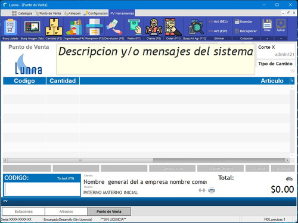Screen dimensions: 298x223
Task: Open the Catalogos menu
Action: 22,13
